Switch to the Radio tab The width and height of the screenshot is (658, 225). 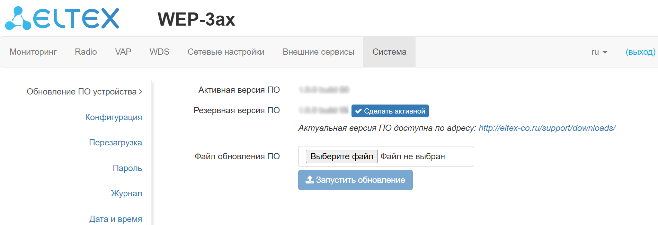[86, 52]
